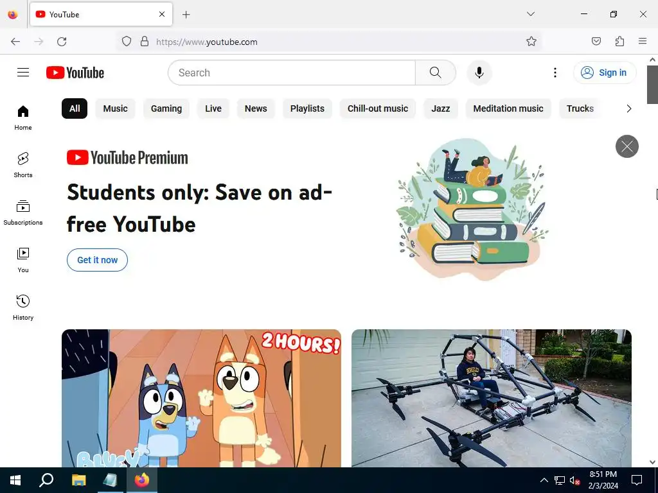Image resolution: width=658 pixels, height=493 pixels.
Task: Open Shorts from the sidebar
Action: pyautogui.click(x=23, y=165)
